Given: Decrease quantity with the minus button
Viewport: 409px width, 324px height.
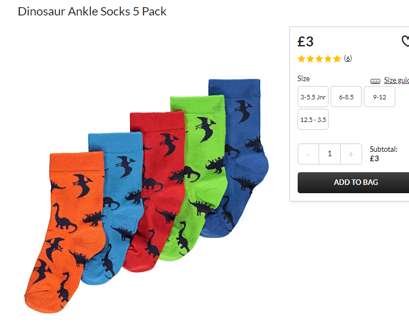Looking at the screenshot, I should (308, 154).
